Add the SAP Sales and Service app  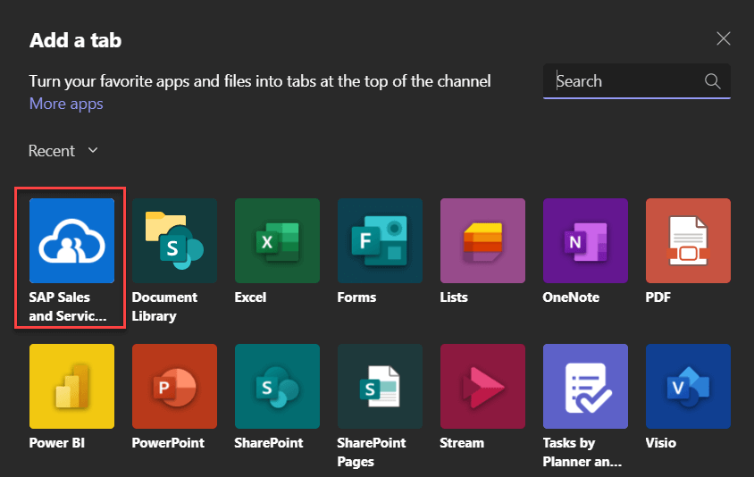[71, 241]
